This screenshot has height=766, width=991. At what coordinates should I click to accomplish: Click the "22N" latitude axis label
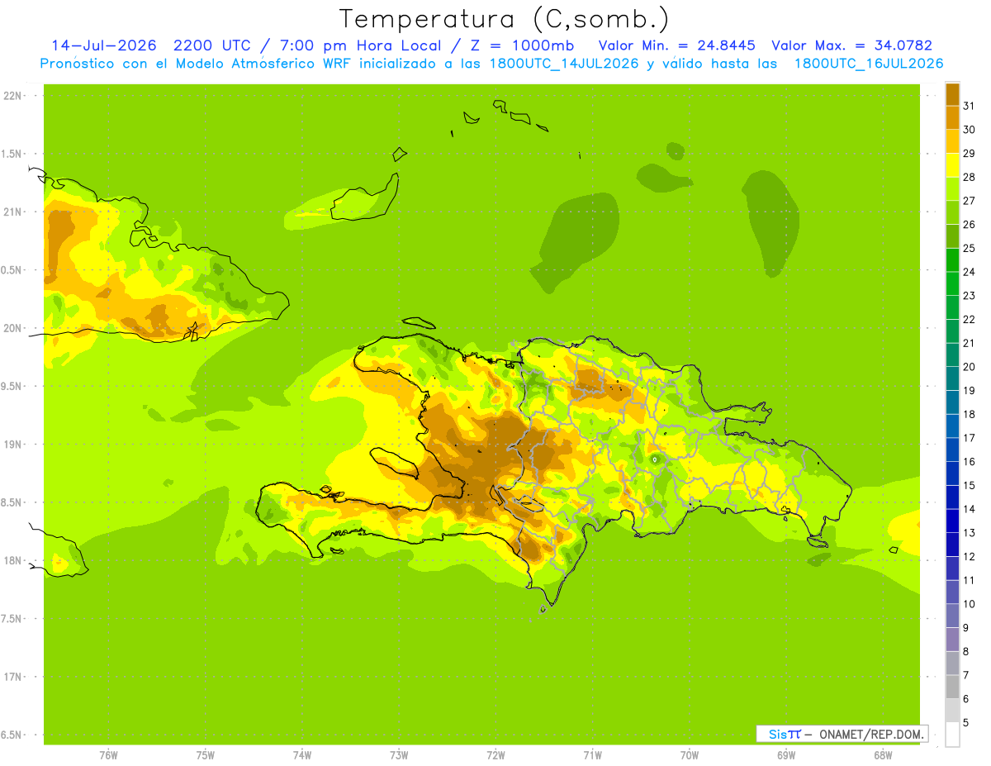point(12,96)
